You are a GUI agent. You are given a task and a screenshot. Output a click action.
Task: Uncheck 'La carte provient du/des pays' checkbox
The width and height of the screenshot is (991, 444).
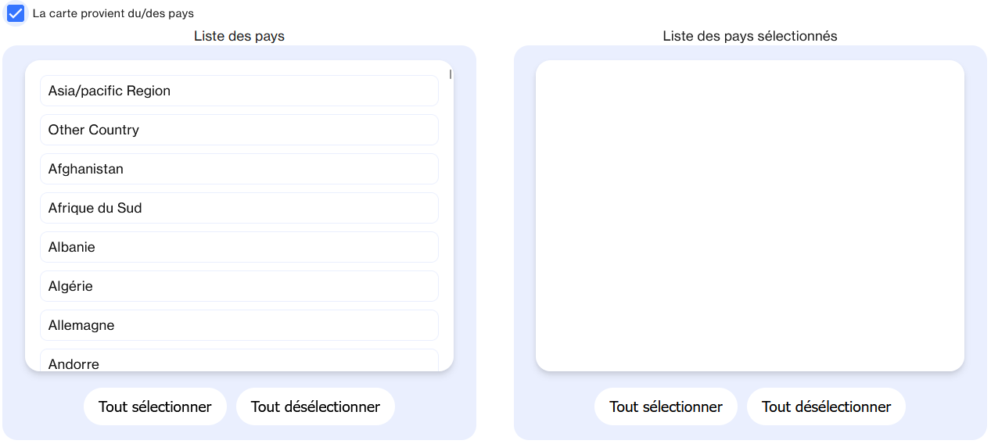click(16, 13)
